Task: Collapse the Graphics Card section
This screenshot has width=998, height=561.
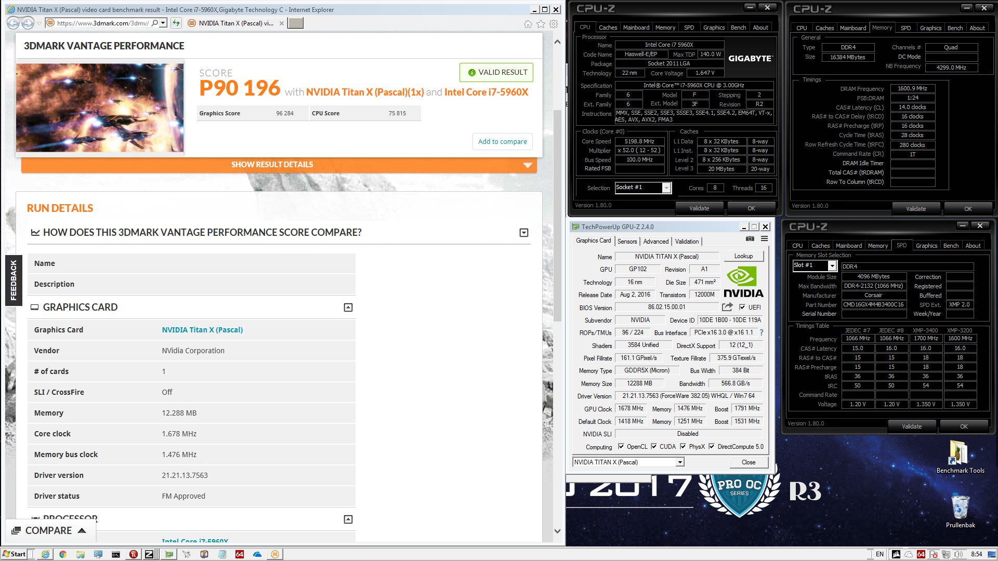Action: pos(348,308)
